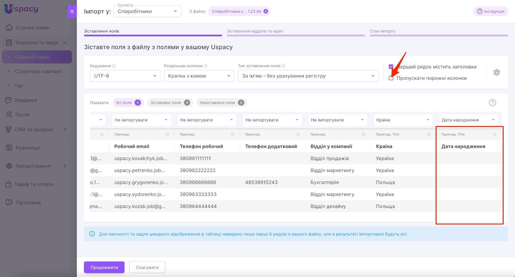The height and width of the screenshot is (277, 515).
Task: Click the Продовжити button
Action: (x=104, y=267)
